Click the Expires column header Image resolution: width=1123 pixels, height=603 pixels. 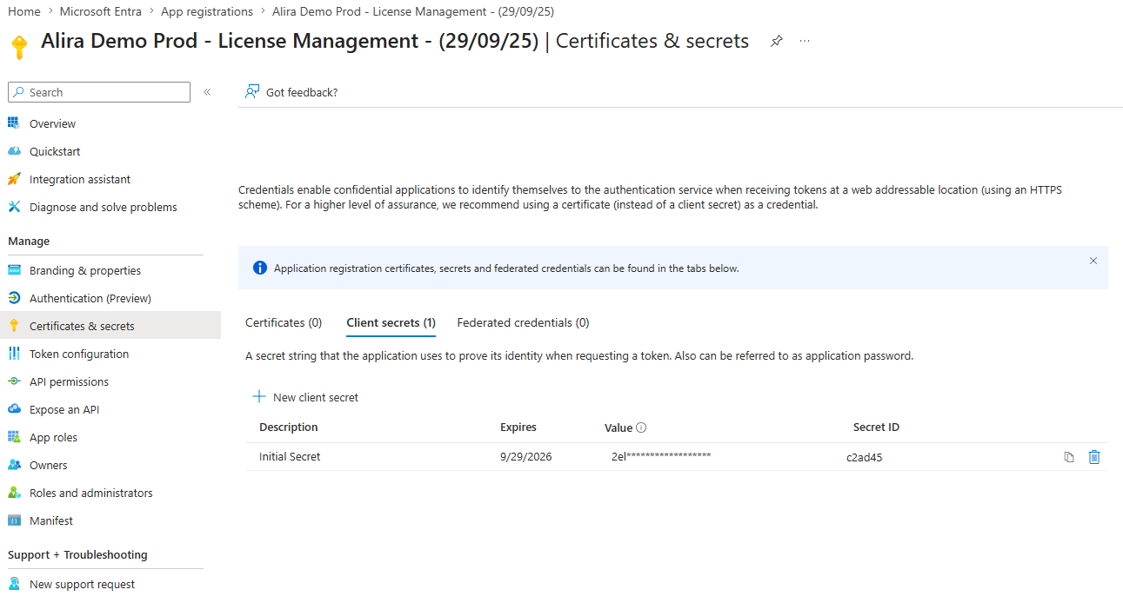518,427
